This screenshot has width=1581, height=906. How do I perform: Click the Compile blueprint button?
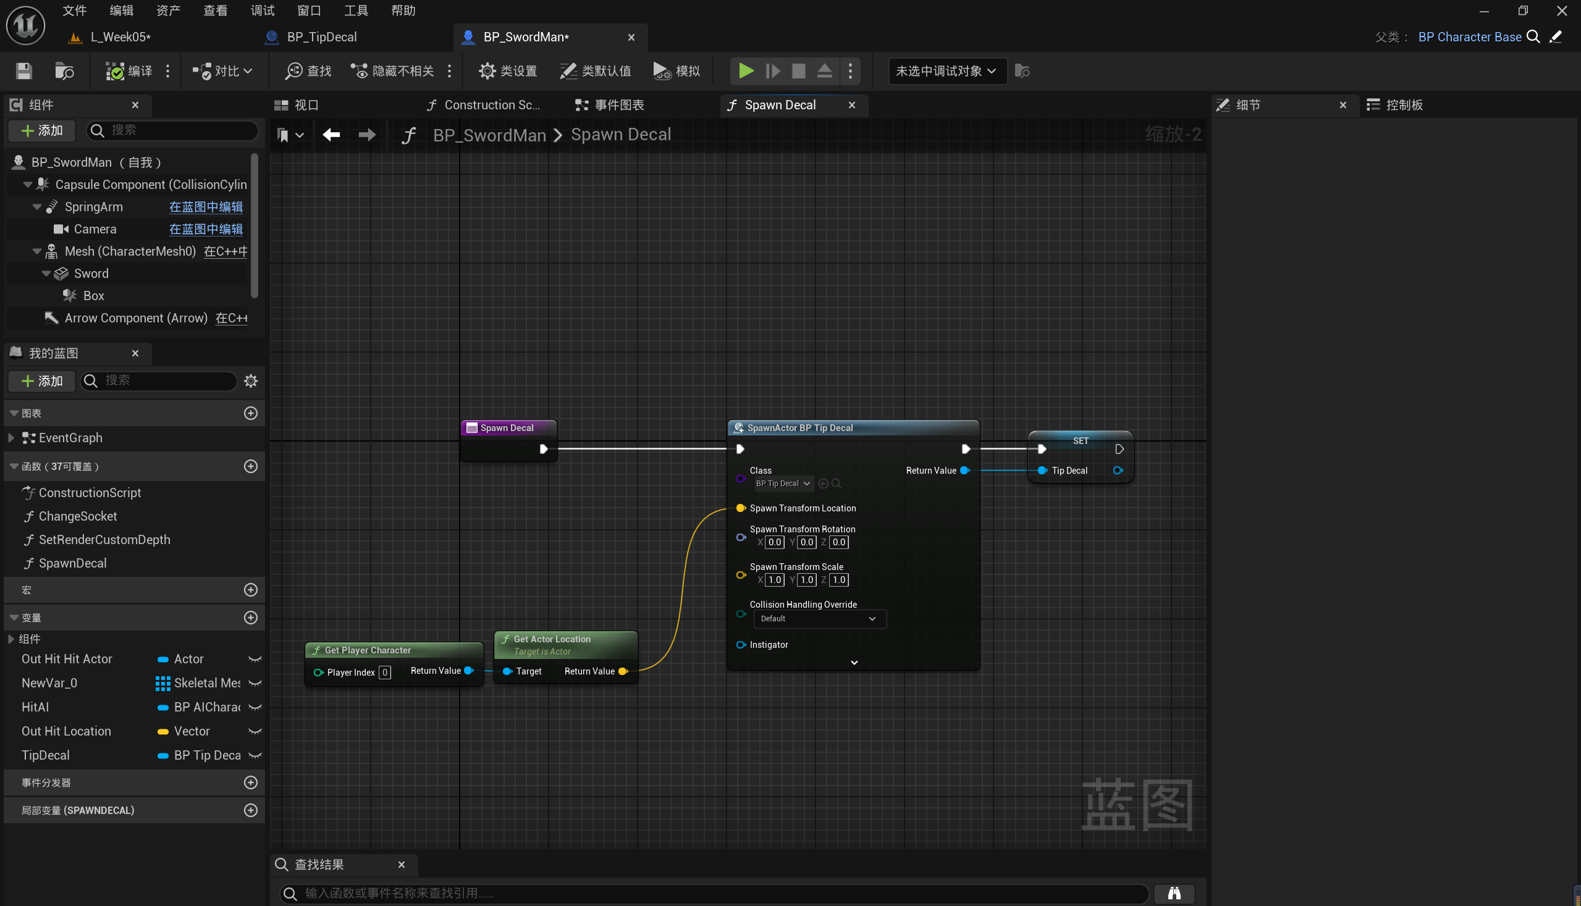[129, 71]
